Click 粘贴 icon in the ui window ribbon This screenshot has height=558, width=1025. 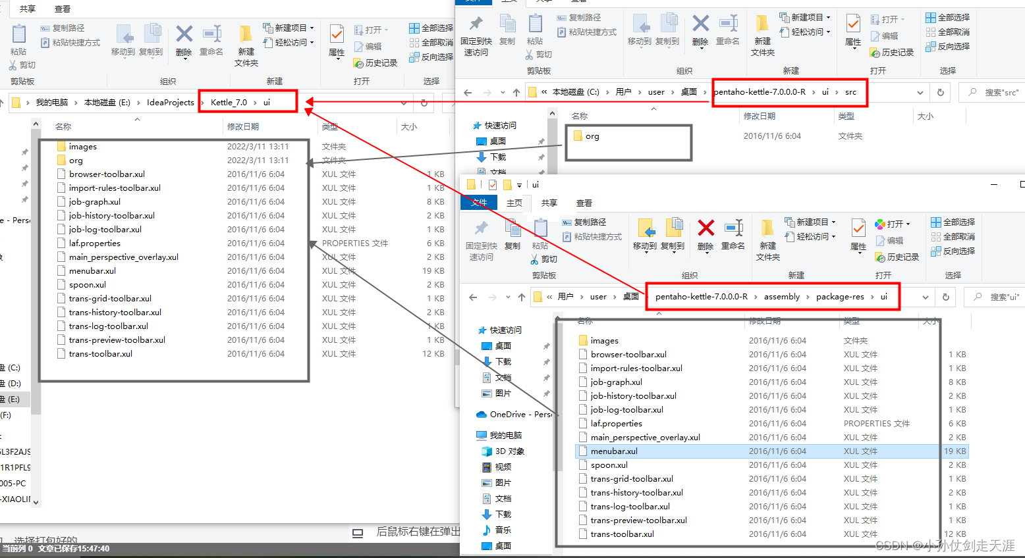540,228
